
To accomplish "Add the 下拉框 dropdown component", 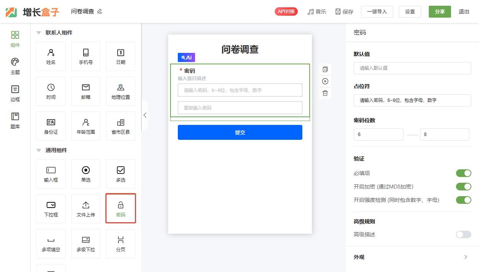I will pyautogui.click(x=51, y=209).
